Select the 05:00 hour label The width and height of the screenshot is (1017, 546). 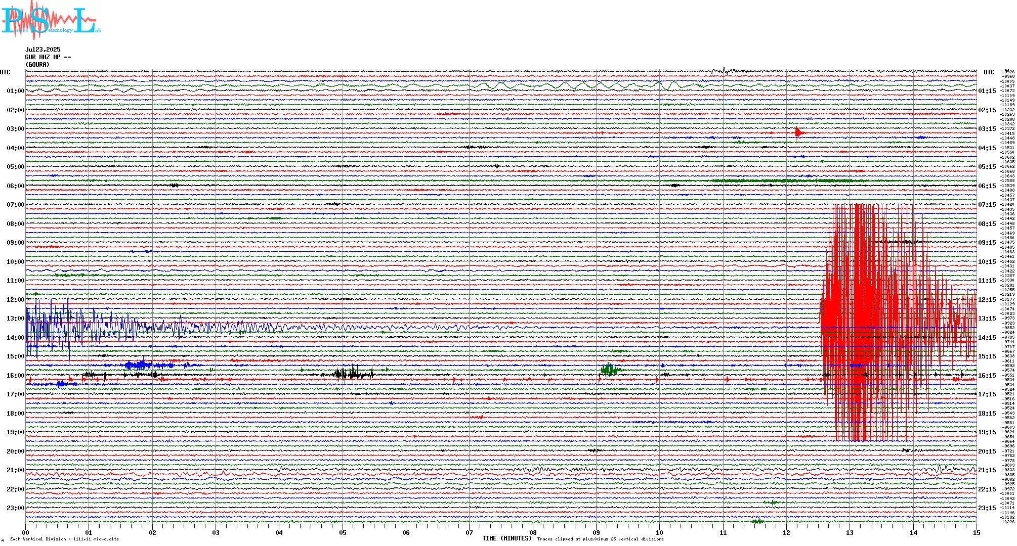pos(15,167)
